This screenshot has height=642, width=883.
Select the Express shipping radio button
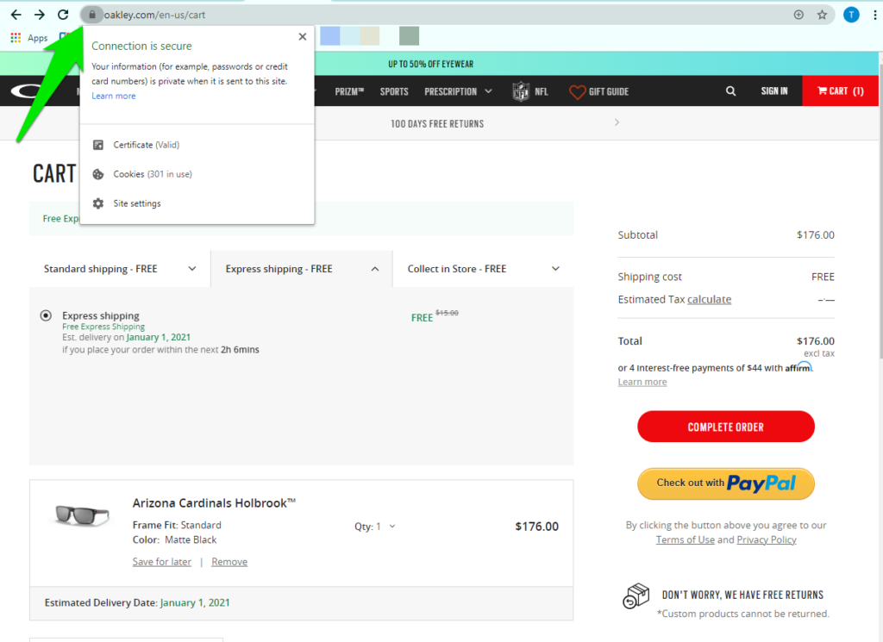47,315
